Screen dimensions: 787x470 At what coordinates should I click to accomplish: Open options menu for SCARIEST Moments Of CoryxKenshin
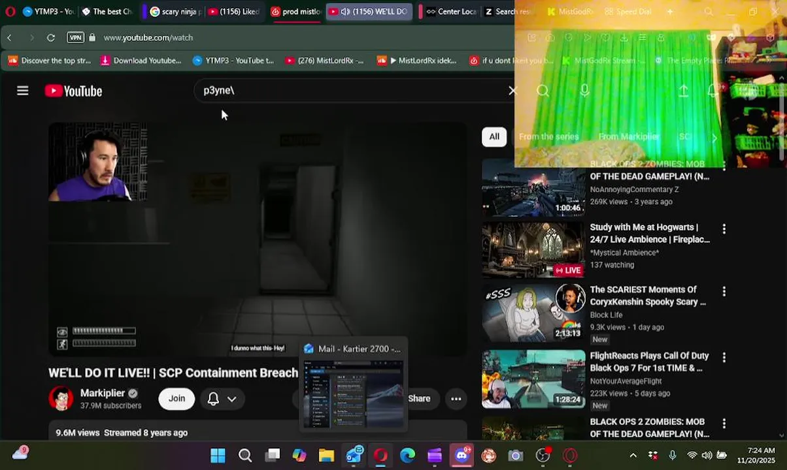(724, 291)
